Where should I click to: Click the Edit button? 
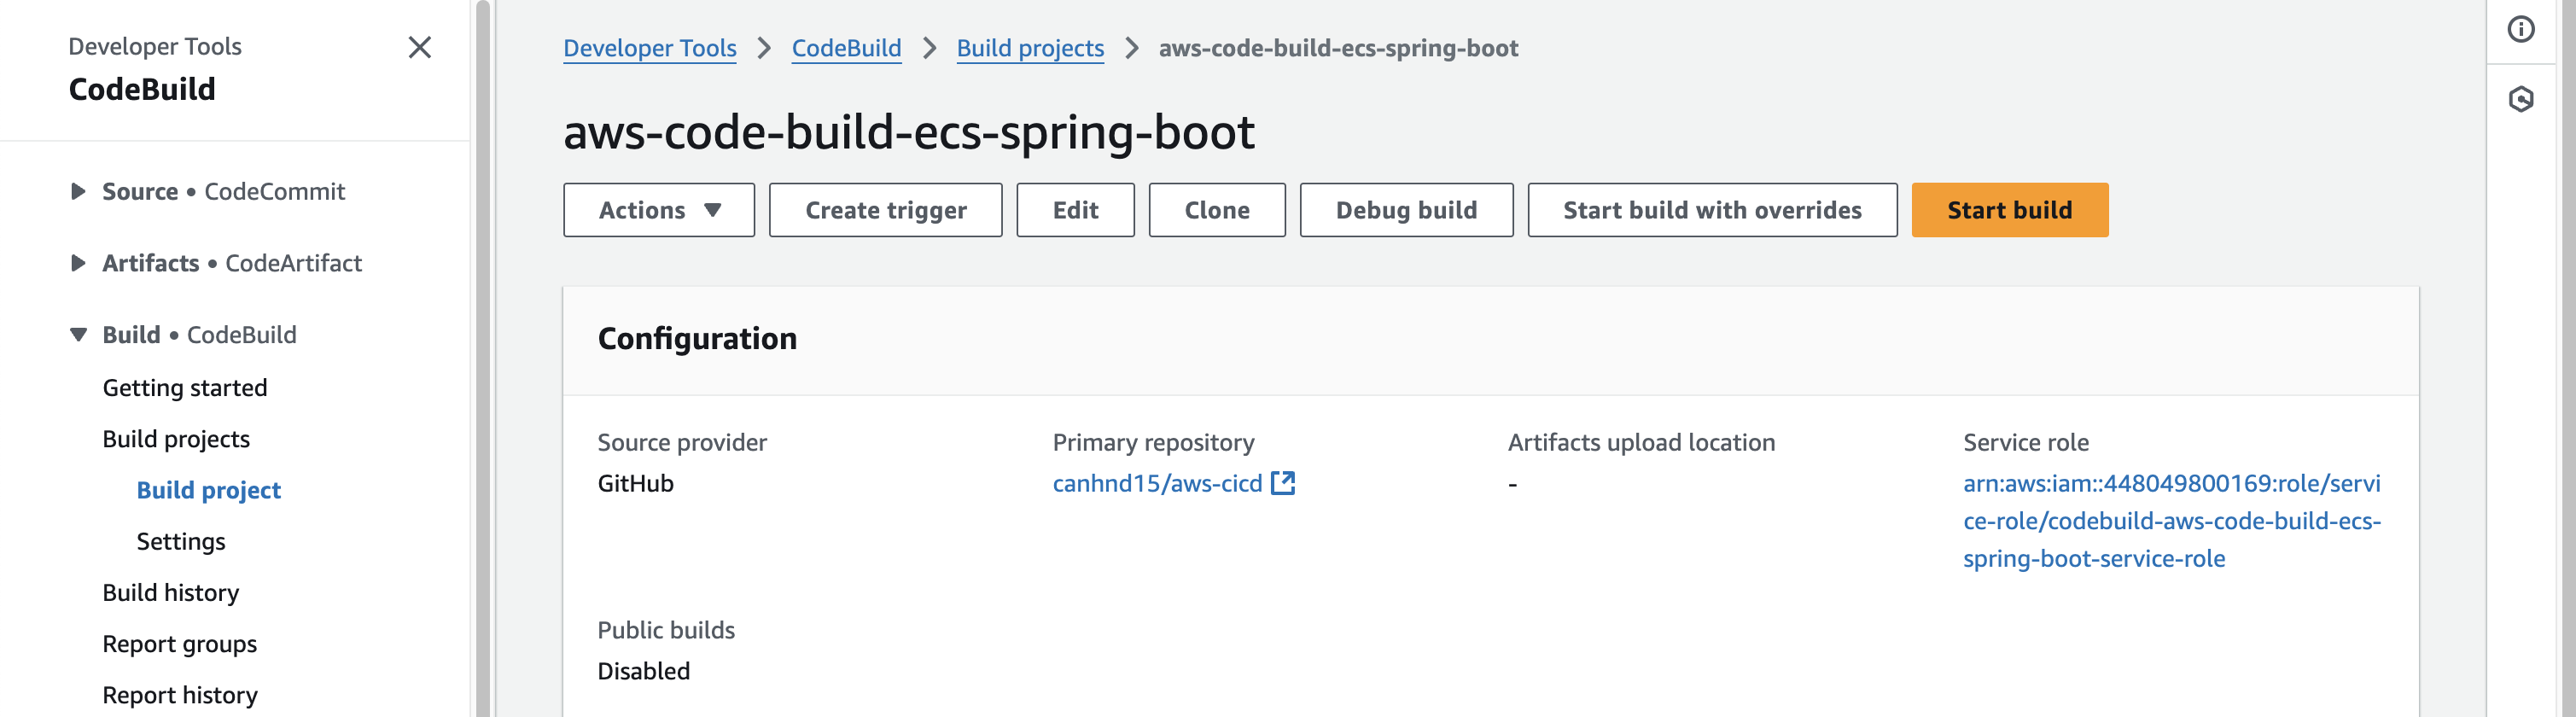pos(1075,210)
